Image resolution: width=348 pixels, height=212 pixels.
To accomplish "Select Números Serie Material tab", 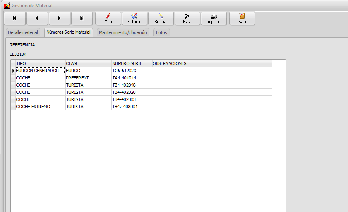I will 69,32.
